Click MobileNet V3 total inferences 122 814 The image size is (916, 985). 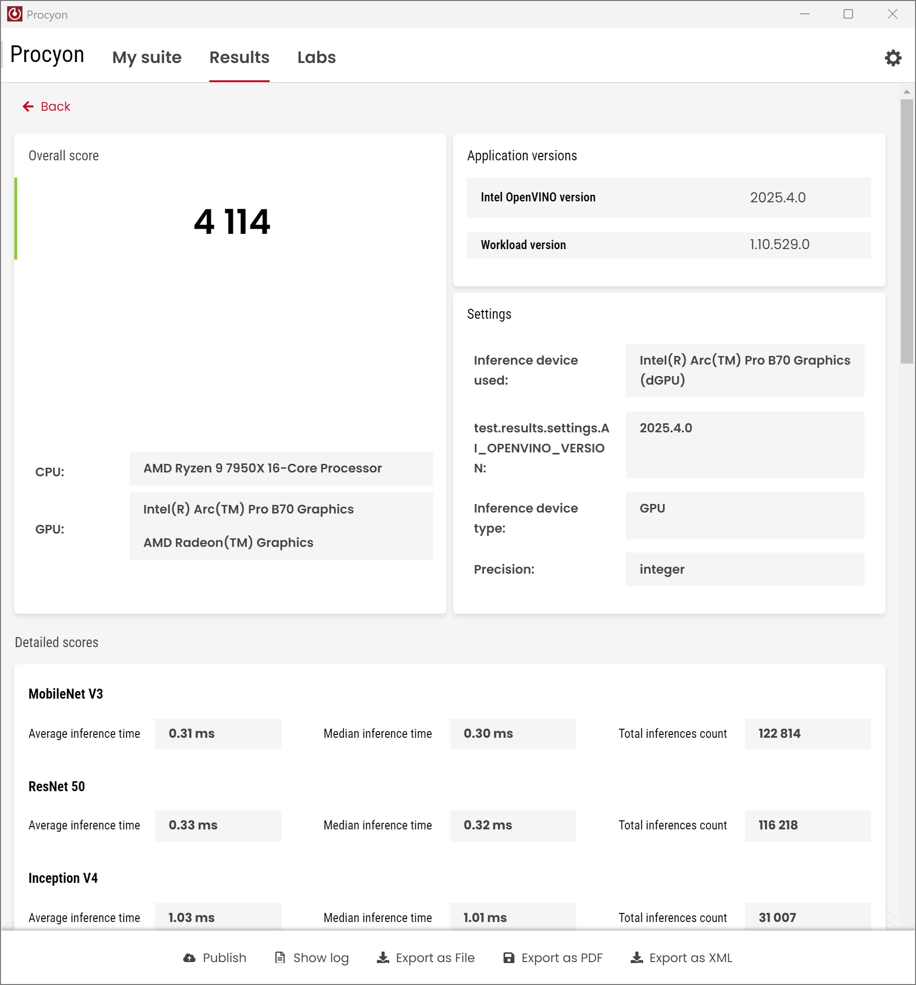808,734
